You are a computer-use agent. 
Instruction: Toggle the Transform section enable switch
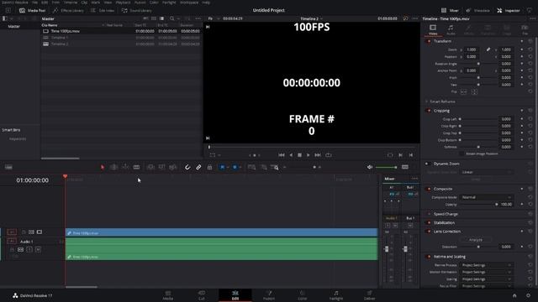click(428, 41)
